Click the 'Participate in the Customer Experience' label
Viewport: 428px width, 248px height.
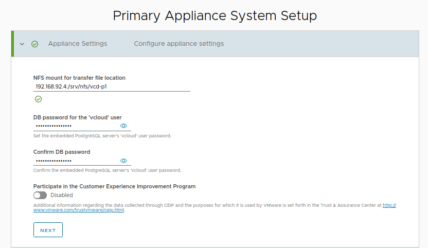[114, 186]
